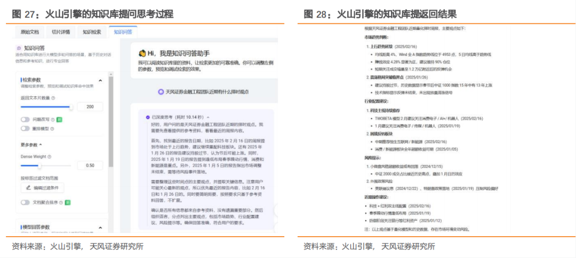Click the 图 28 figure caption title

coord(380,14)
